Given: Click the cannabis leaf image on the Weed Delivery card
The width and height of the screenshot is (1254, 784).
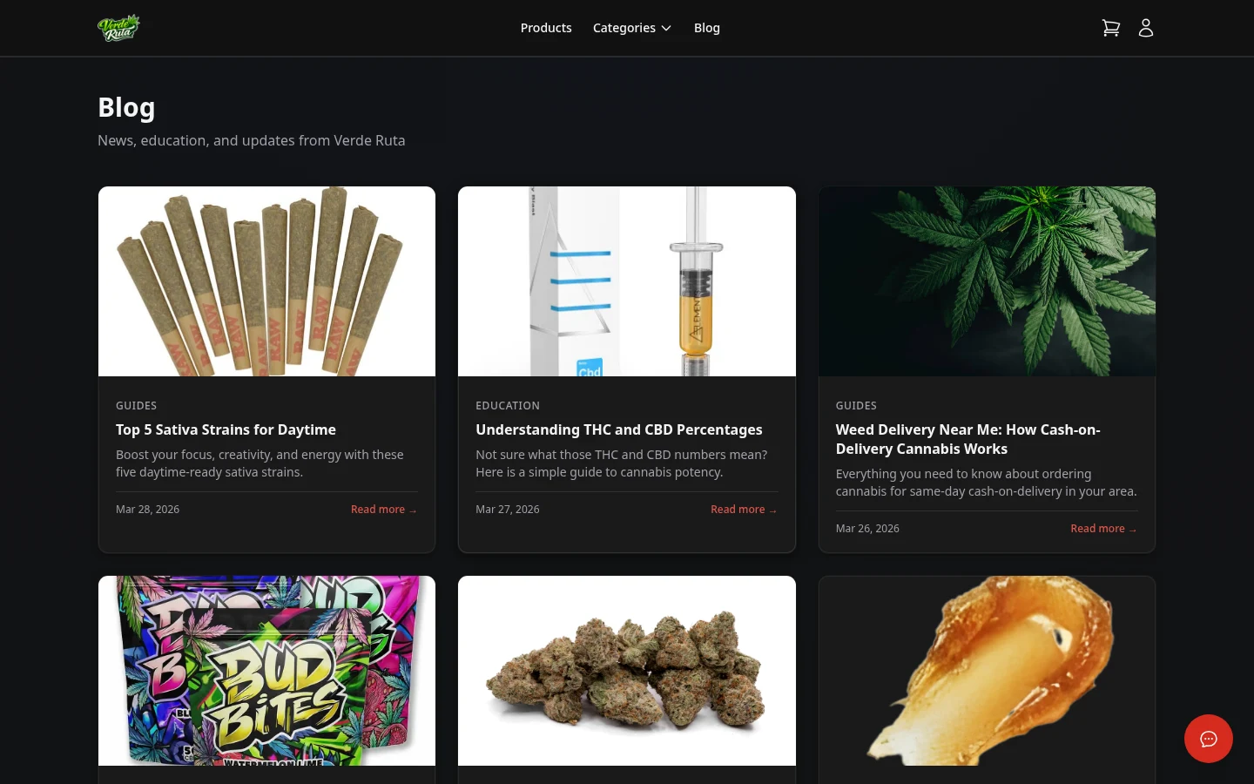Looking at the screenshot, I should click(987, 281).
